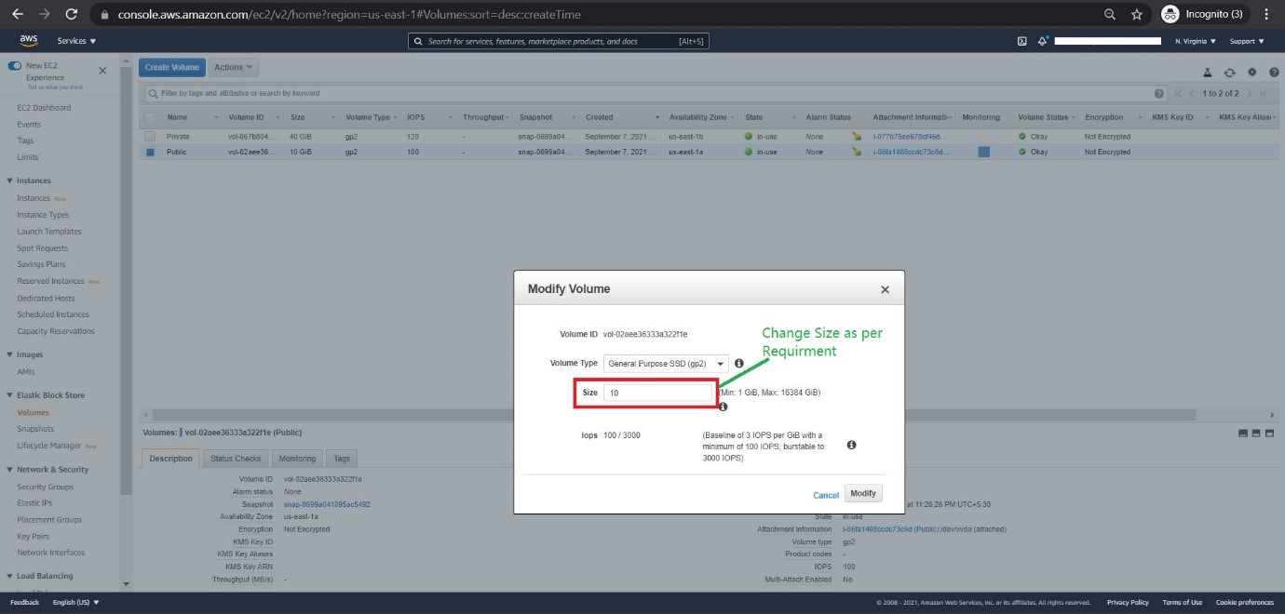Click the Size input field
The height and width of the screenshot is (614, 1285).
coord(658,394)
